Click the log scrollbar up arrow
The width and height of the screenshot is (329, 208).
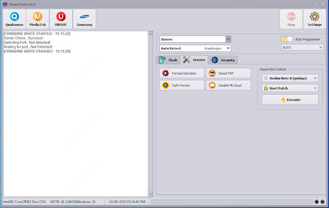(150, 33)
